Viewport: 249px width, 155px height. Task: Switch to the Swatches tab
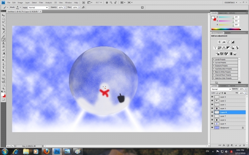[x=223, y=13]
